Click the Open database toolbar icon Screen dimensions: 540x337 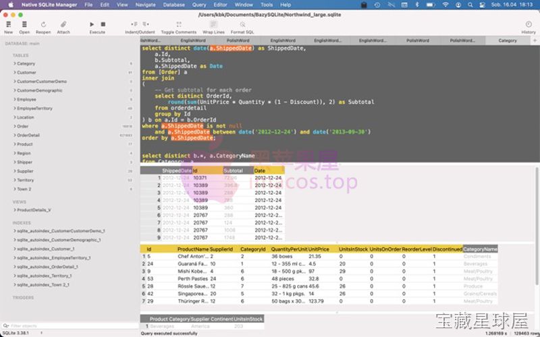click(x=24, y=24)
